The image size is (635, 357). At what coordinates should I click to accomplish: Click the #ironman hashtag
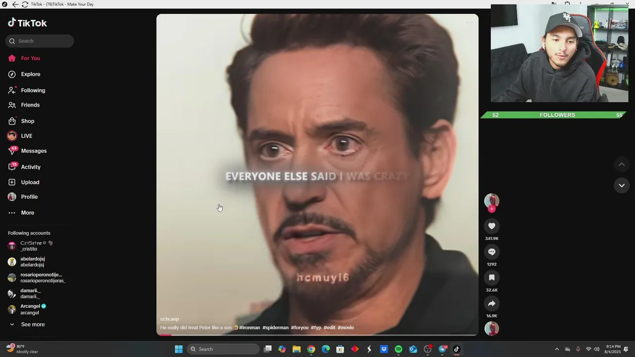coord(250,328)
